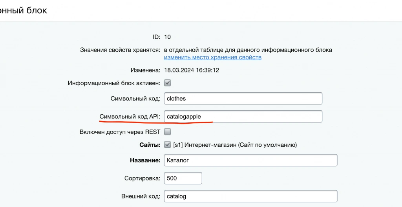The image size is (402, 207).
Task: Click the 'ID:' label
Action: (156, 37)
